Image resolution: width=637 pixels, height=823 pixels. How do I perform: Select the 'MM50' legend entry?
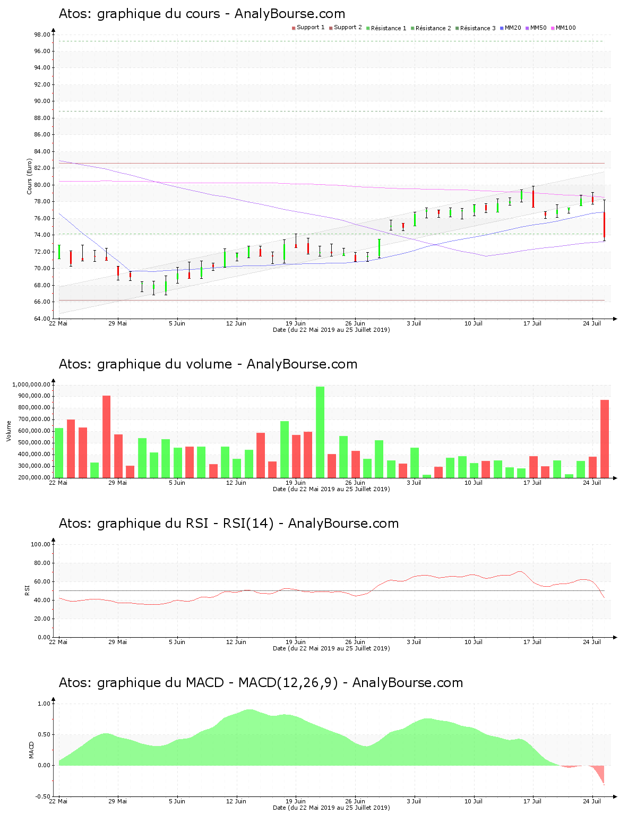coord(536,28)
